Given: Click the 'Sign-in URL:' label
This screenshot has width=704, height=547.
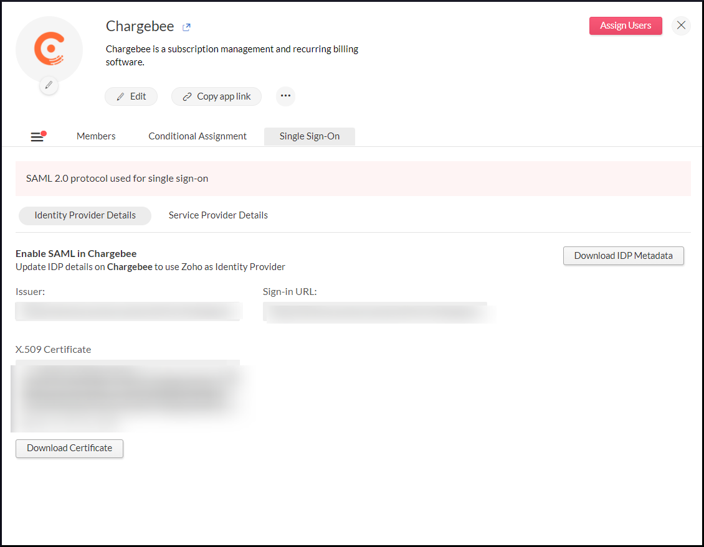Looking at the screenshot, I should point(290,292).
